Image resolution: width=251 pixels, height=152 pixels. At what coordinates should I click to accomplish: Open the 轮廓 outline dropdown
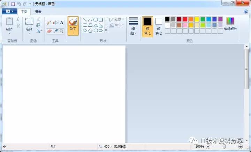tap(117, 20)
